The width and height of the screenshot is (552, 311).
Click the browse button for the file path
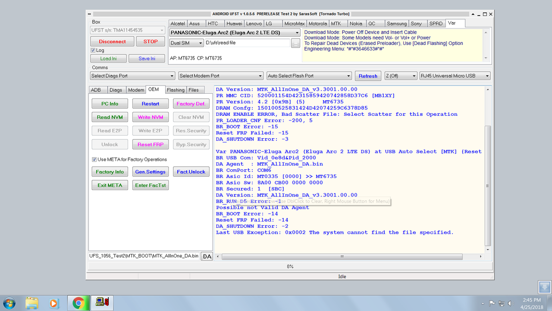pyautogui.click(x=295, y=43)
